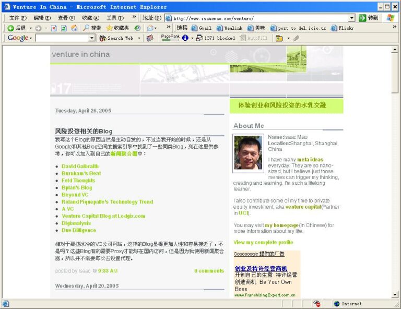Click the AutoFill button

[253, 38]
